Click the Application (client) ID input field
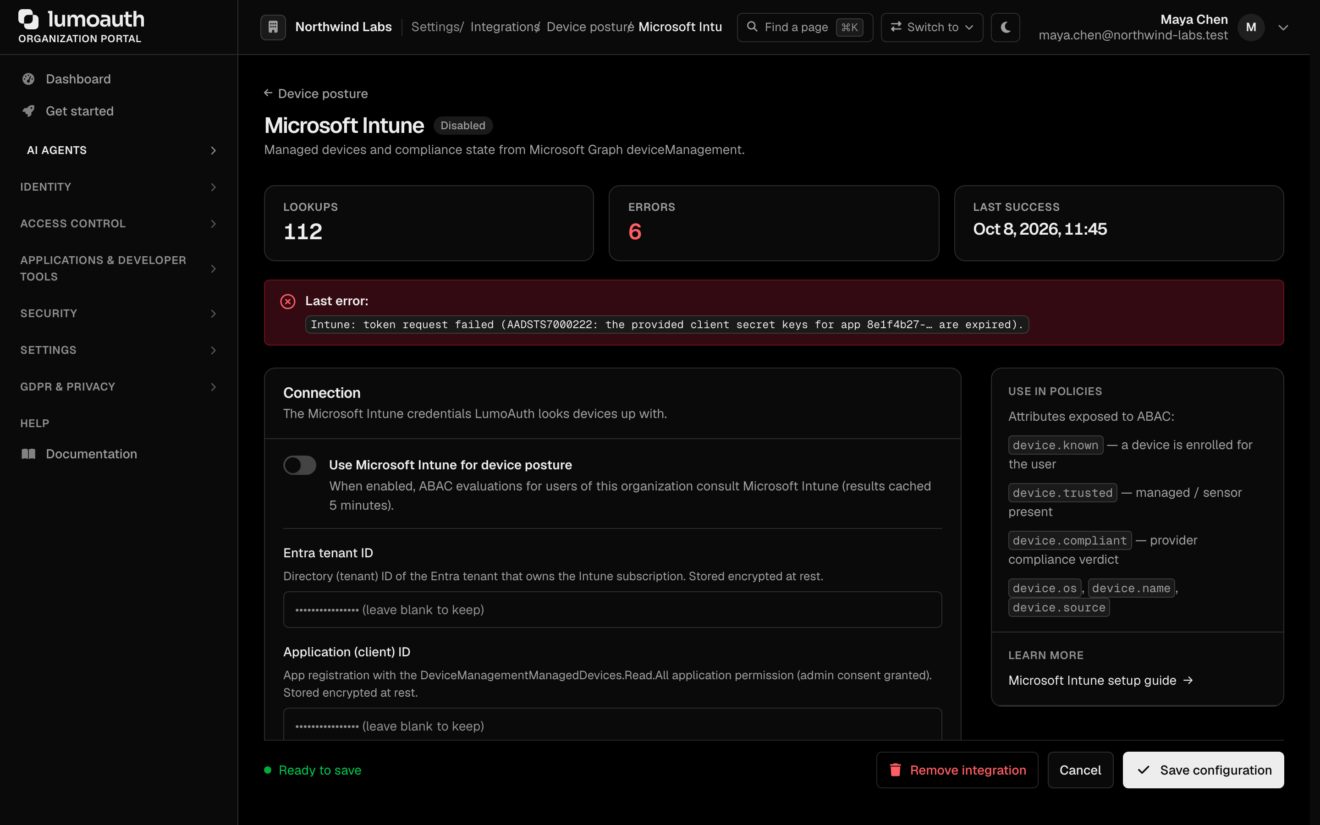The image size is (1320, 825). click(x=612, y=725)
